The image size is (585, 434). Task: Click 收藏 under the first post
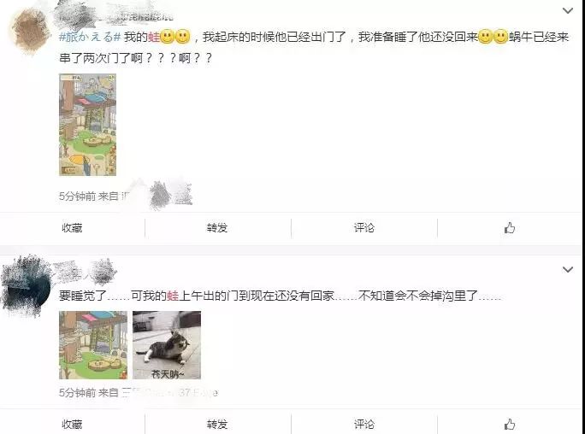tap(72, 227)
